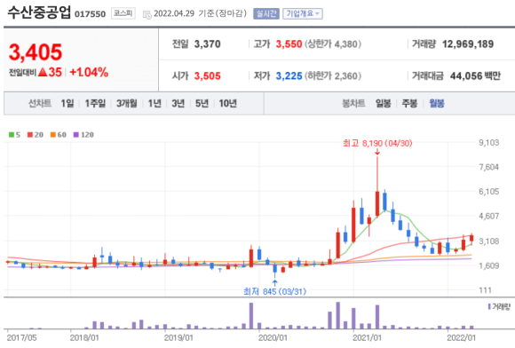Click the purple 120 moving-average legend swatch
This screenshot has width=515, height=348.
(75, 135)
